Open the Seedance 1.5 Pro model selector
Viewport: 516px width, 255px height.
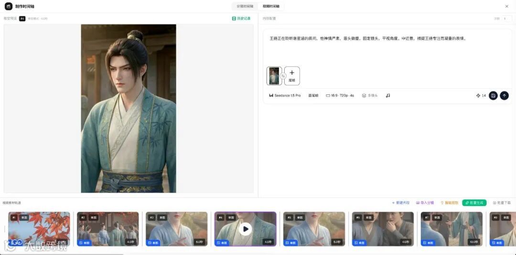click(285, 95)
